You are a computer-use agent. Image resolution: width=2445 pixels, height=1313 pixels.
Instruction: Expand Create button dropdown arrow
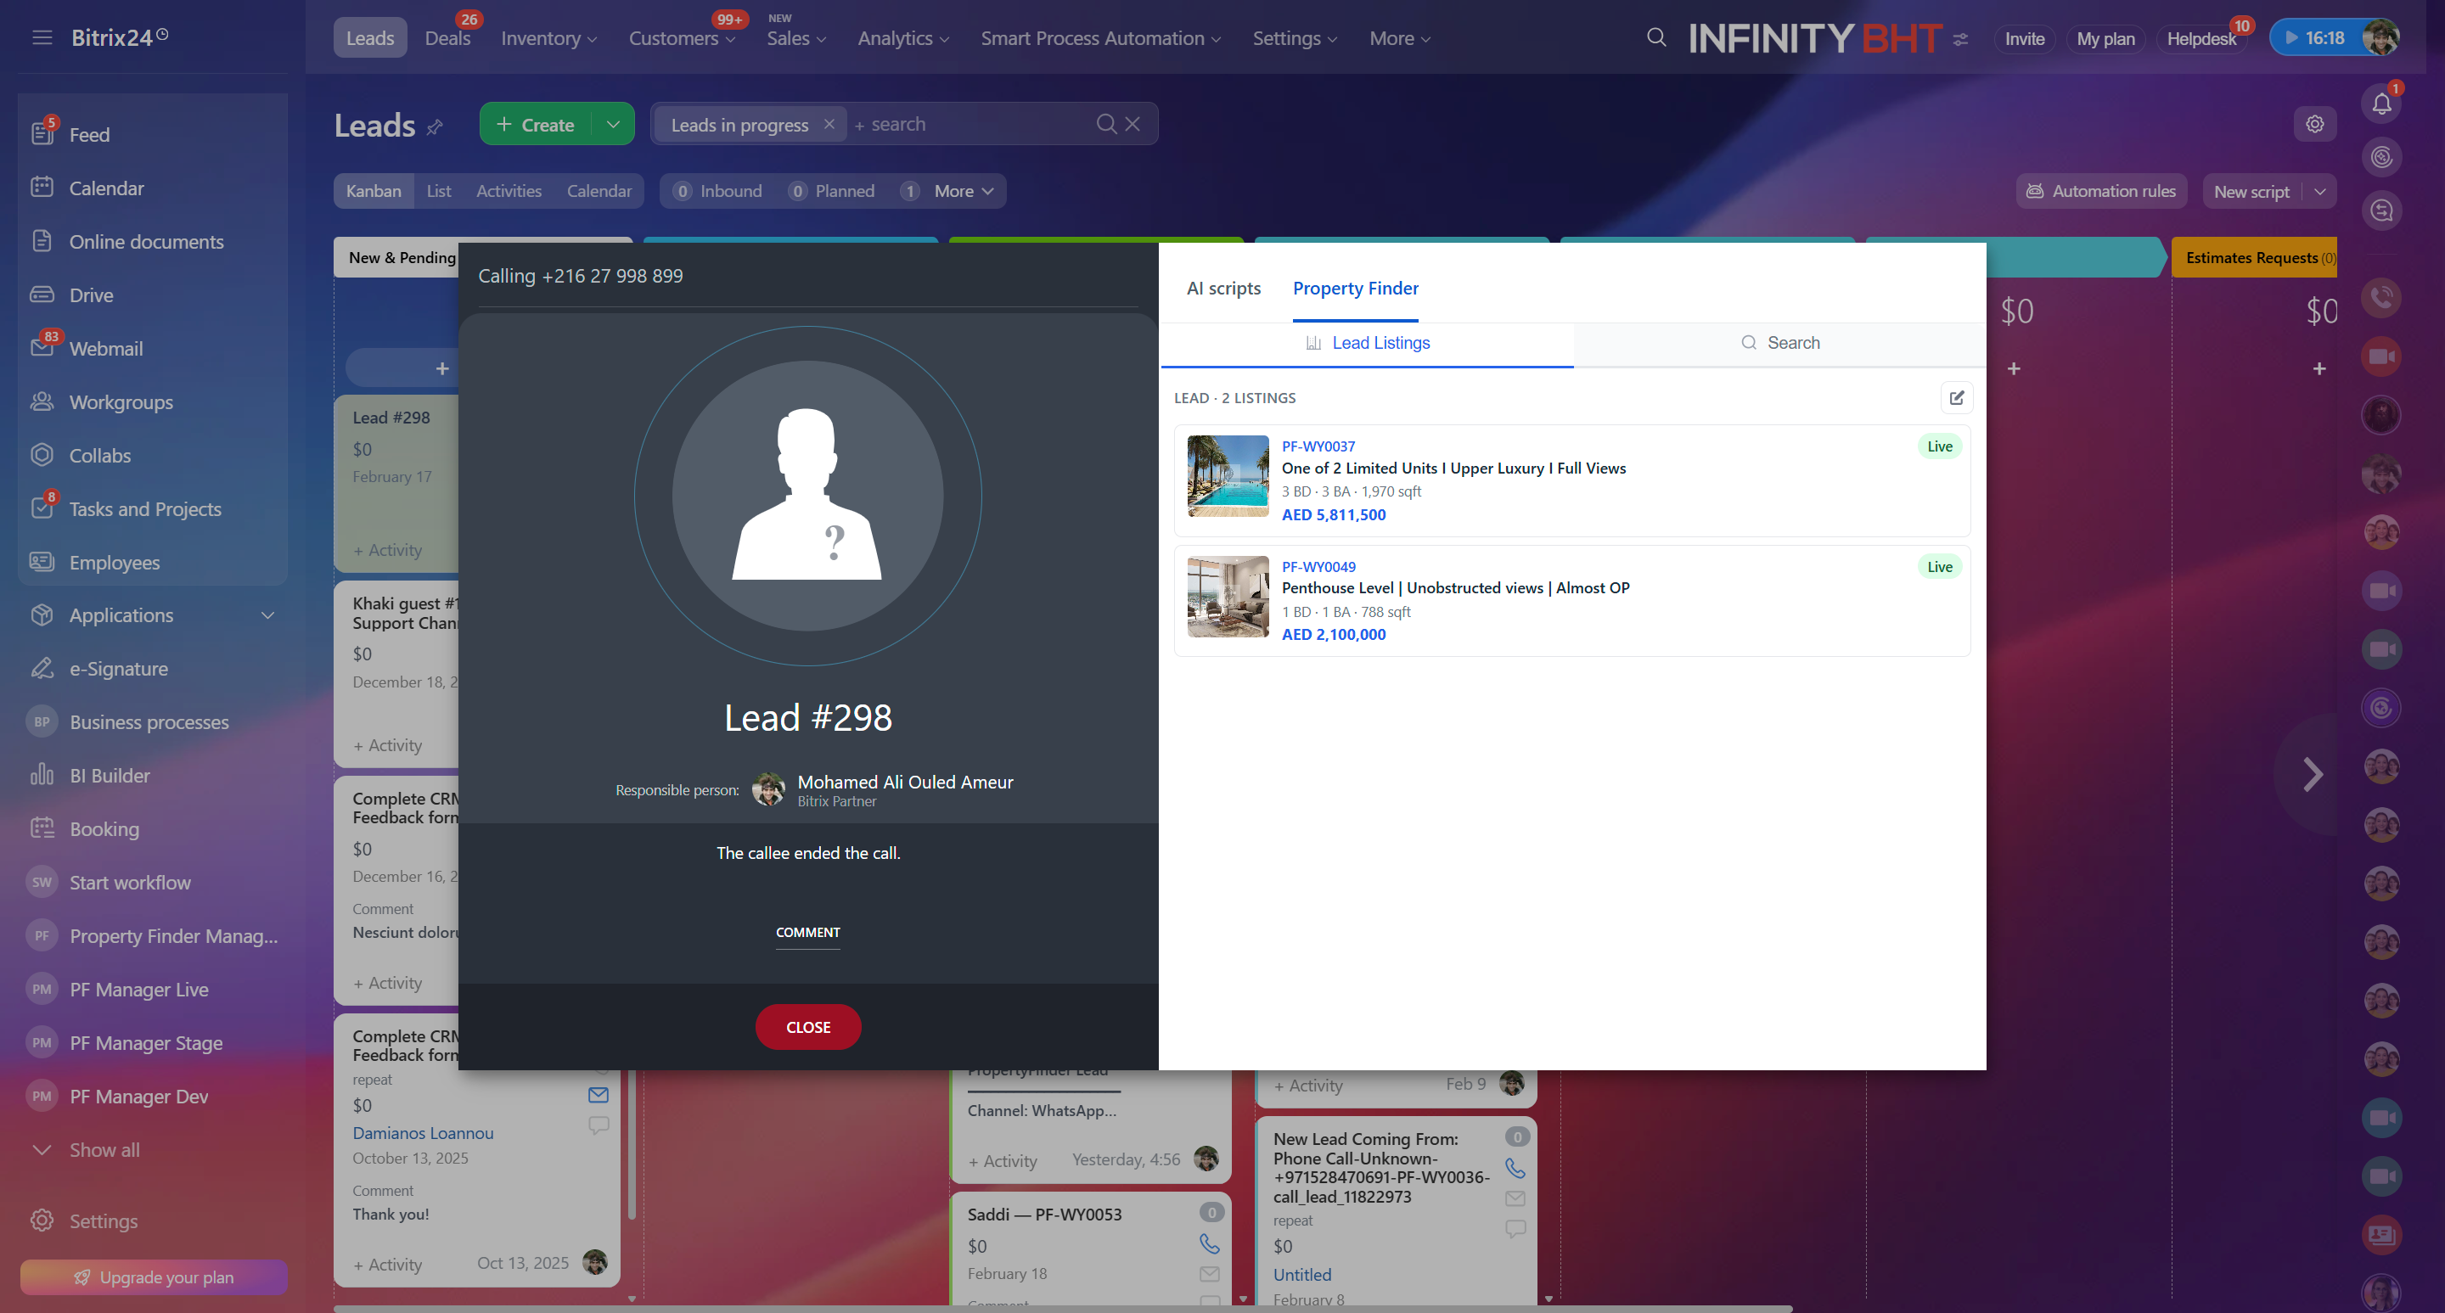click(x=613, y=124)
